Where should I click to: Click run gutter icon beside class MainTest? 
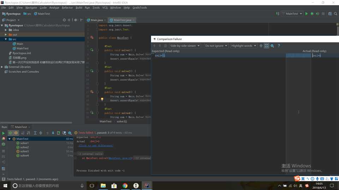coord(92,38)
